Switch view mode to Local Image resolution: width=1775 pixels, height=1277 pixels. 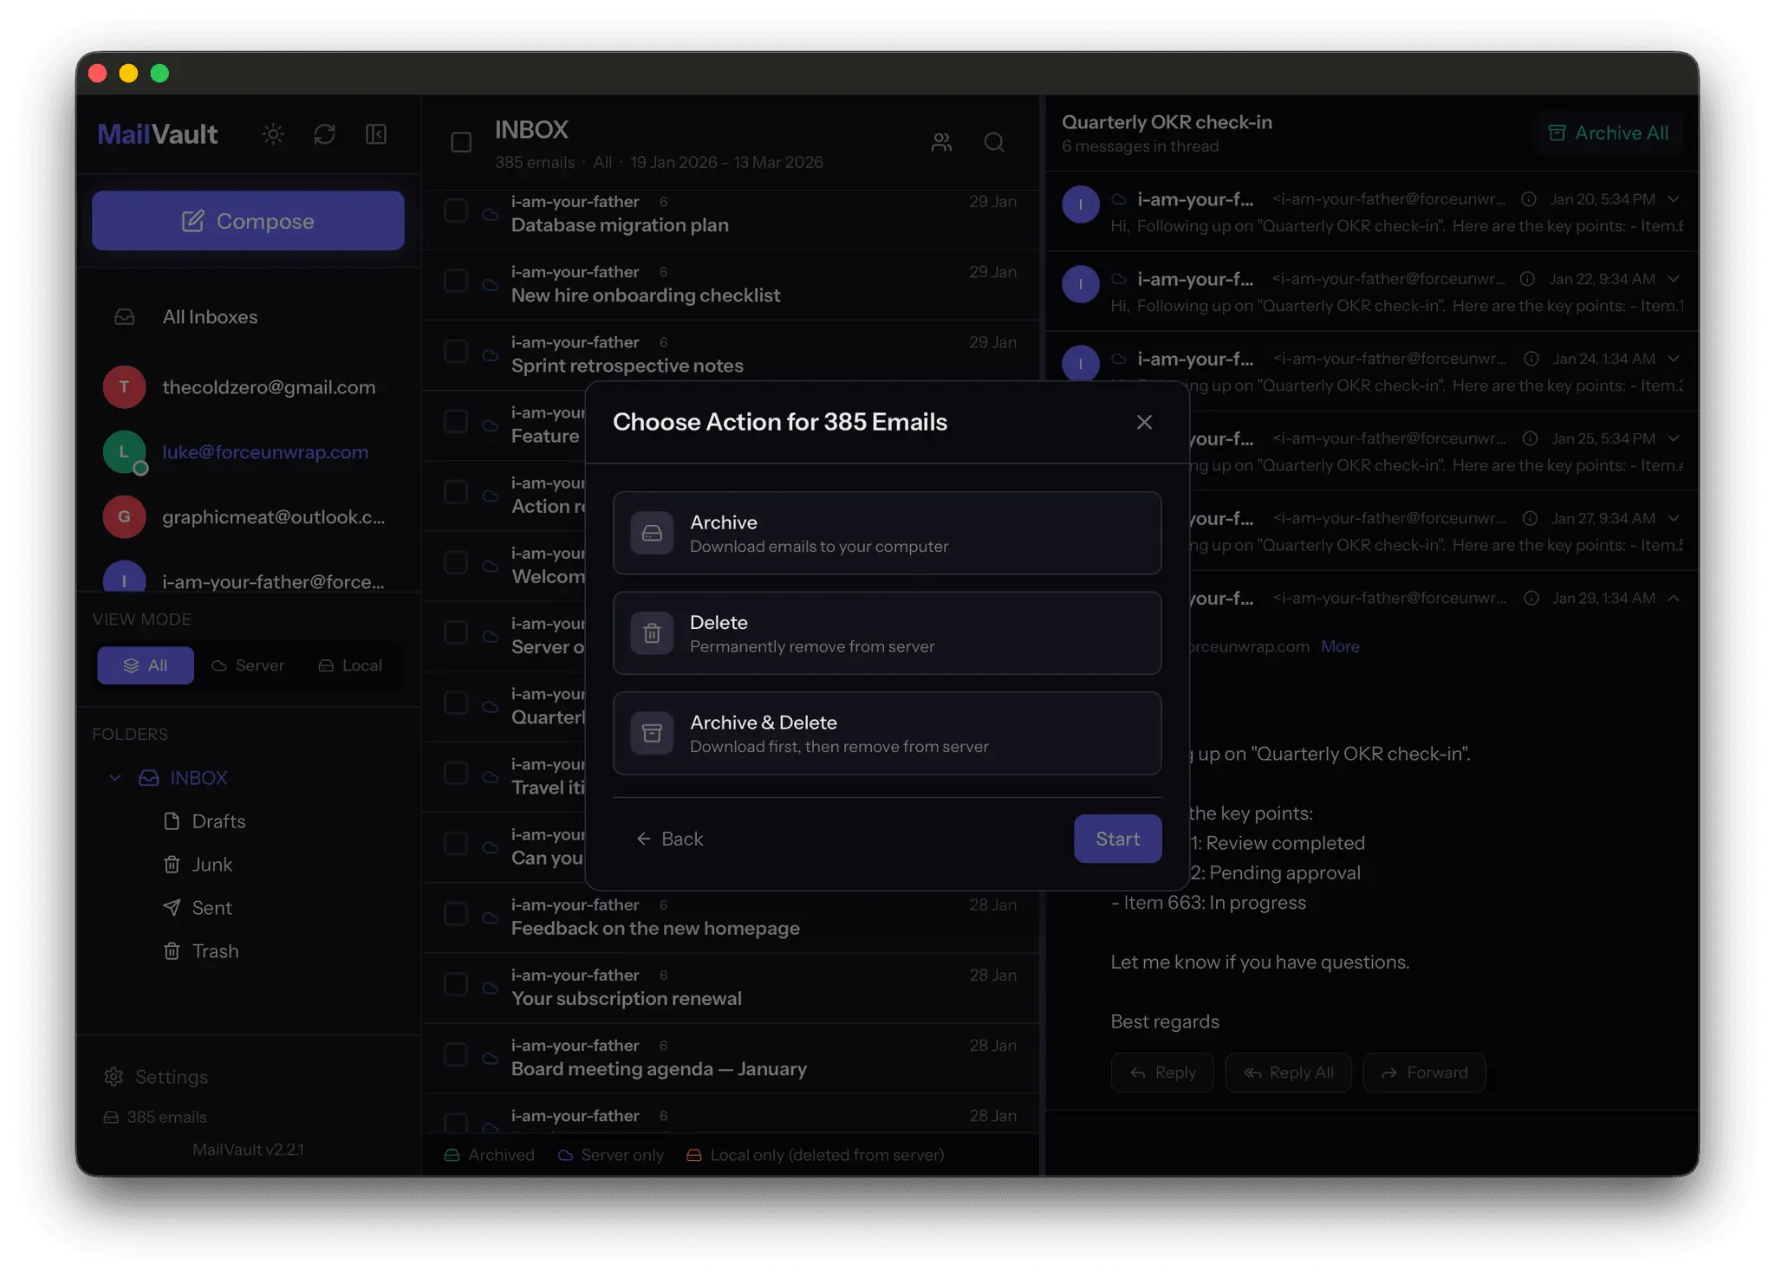click(x=350, y=665)
